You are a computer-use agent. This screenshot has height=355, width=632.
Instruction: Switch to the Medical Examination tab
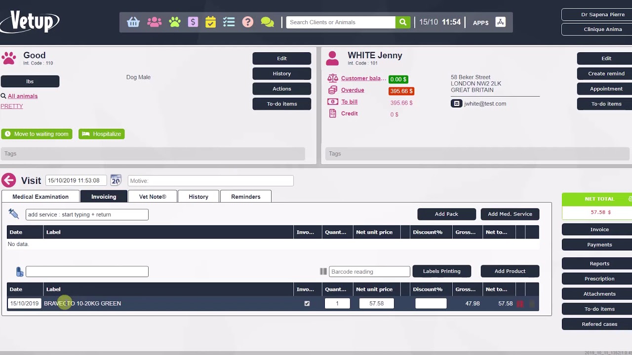[40, 197]
